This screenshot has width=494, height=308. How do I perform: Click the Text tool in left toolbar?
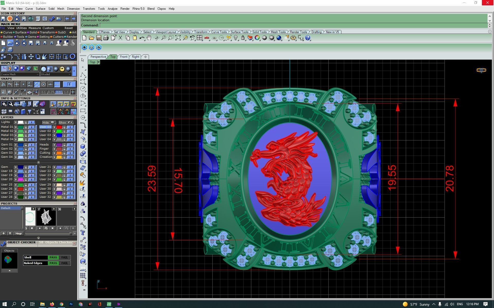(x=83, y=233)
